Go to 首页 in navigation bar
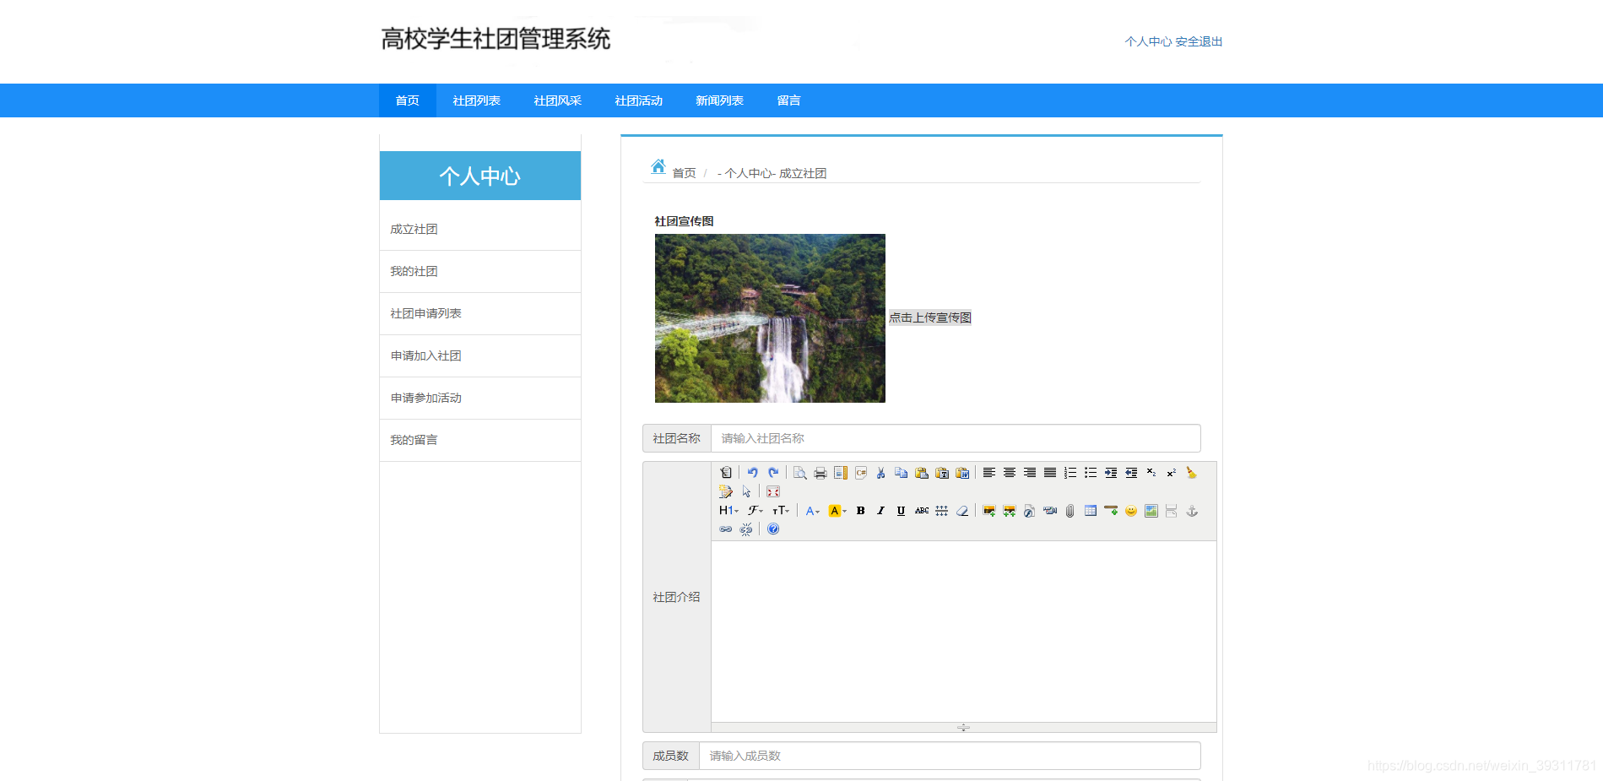Image resolution: width=1603 pixels, height=781 pixels. tap(408, 100)
